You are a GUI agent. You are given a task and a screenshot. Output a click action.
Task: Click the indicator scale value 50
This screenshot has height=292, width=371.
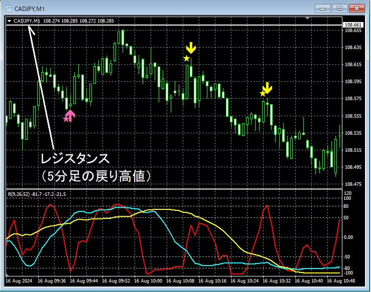346,218
